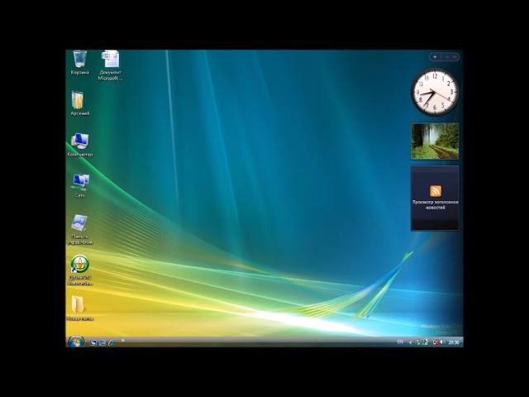Click Show Desktop in Quick Launch

[93, 342]
